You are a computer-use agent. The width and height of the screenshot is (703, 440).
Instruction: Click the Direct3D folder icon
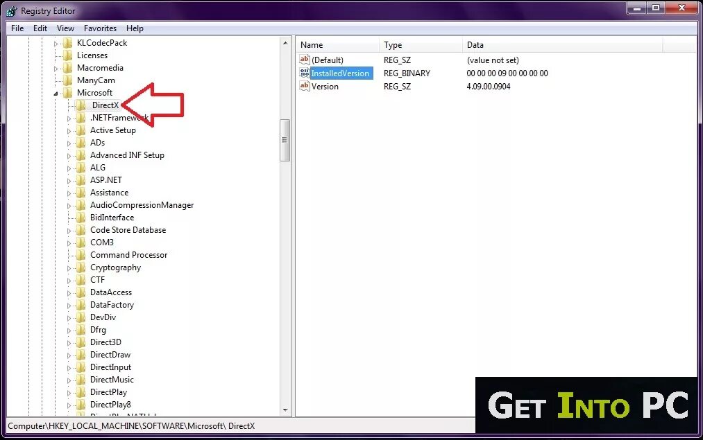pyautogui.click(x=81, y=342)
